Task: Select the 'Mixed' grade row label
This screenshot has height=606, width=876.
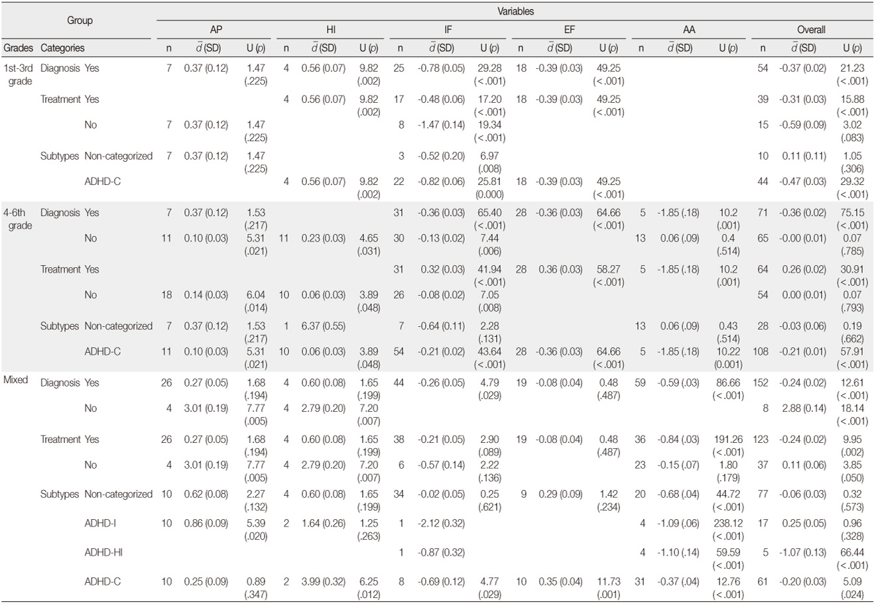Action: (15, 380)
